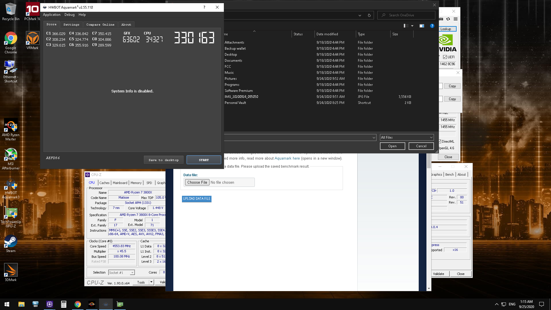Image resolution: width=551 pixels, height=310 pixels.
Task: Switch to CPU-Z Mainboard tab
Action: [120, 183]
